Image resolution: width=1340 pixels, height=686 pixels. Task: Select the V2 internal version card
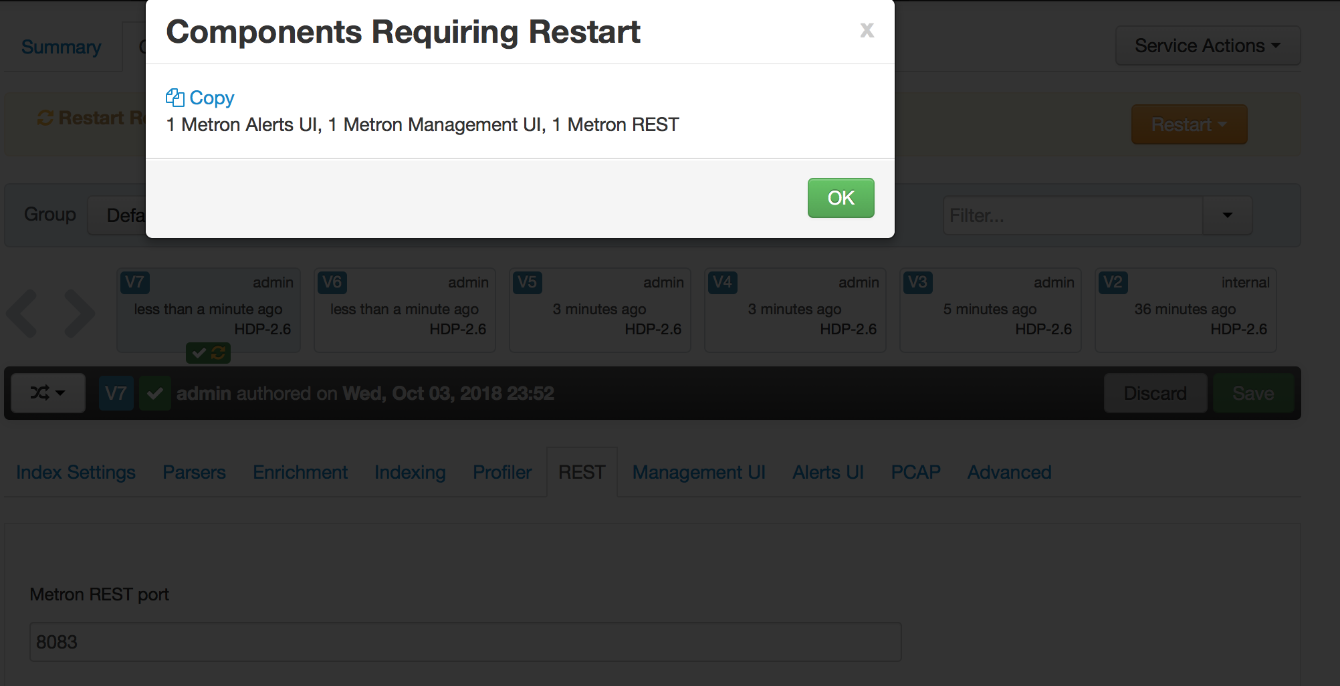pos(1186,310)
